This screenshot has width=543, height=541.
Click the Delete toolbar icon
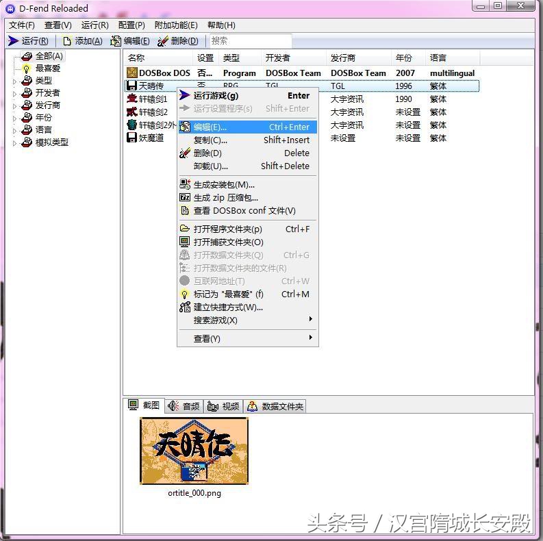tap(162, 41)
